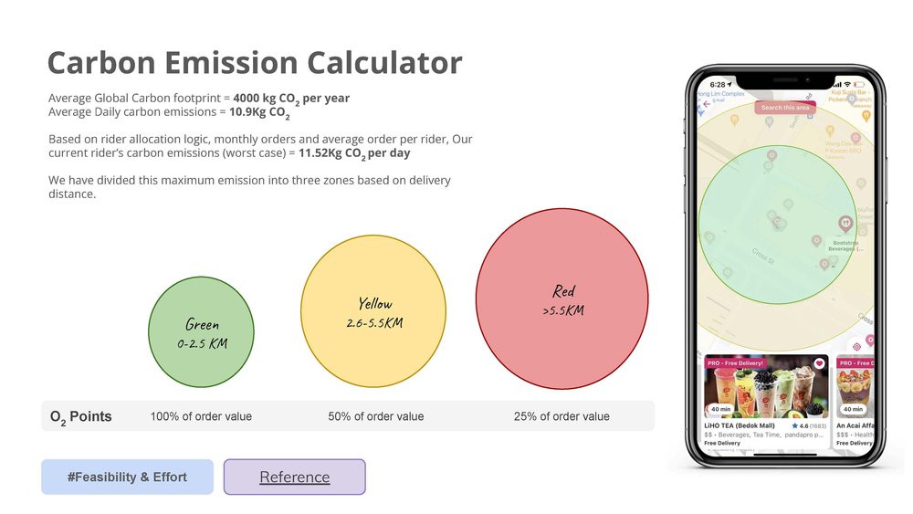Select the Yellow 2.6-5.5KM circle
The height and width of the screenshot is (514, 913).
(373, 311)
